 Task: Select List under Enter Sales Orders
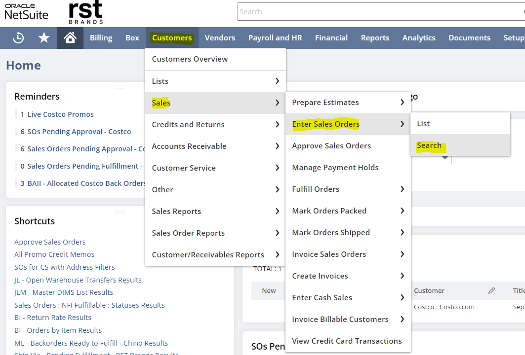pos(460,124)
